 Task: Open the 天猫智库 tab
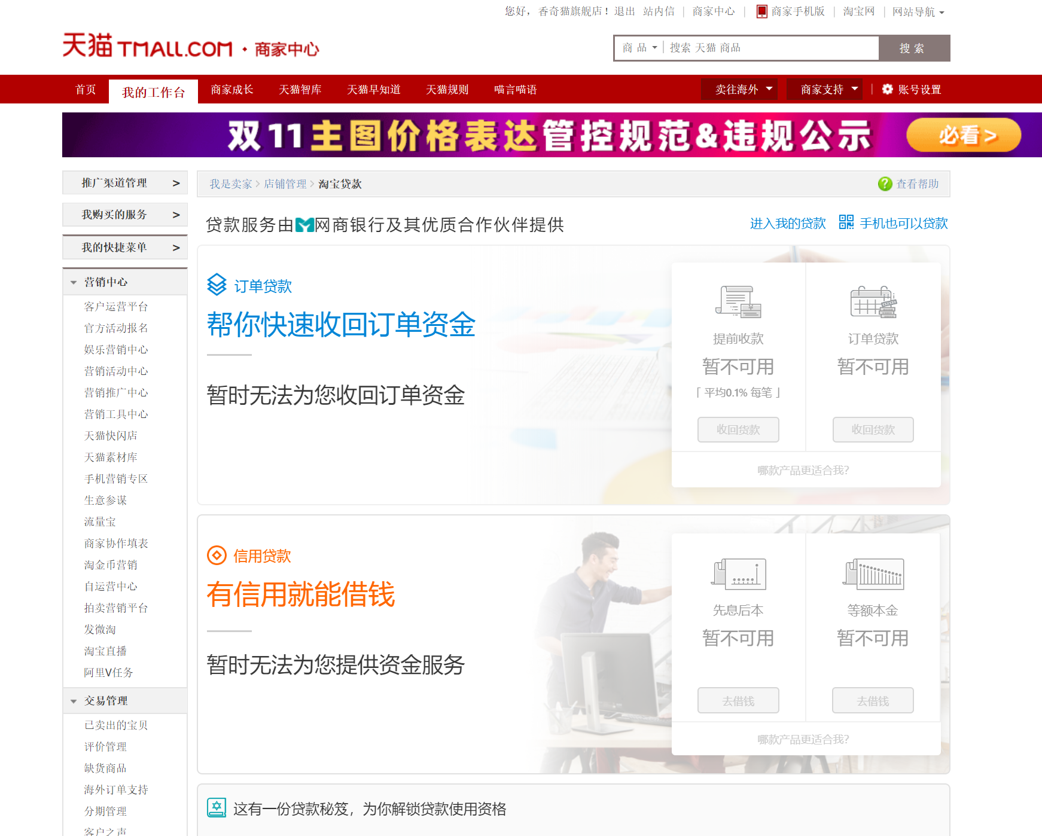pos(300,89)
